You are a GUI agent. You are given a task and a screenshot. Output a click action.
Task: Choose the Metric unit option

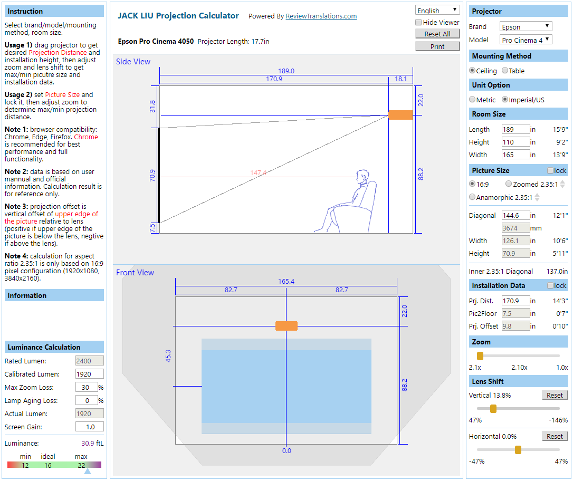pyautogui.click(x=472, y=99)
